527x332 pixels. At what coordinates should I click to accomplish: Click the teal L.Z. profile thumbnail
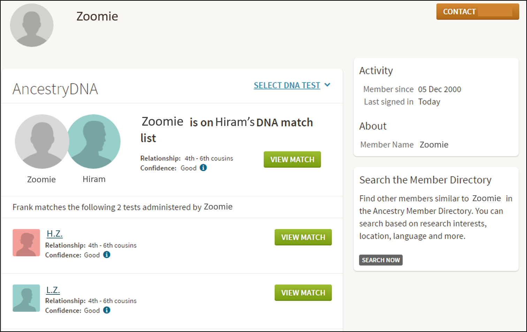26,298
